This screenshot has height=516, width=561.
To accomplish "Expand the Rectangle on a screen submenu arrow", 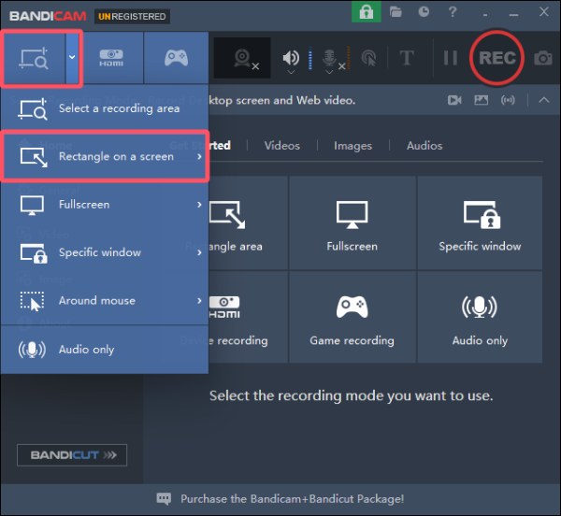I will [x=199, y=157].
